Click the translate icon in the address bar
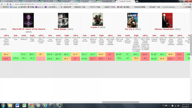This screenshot has height=108, width=192. point(185,4)
